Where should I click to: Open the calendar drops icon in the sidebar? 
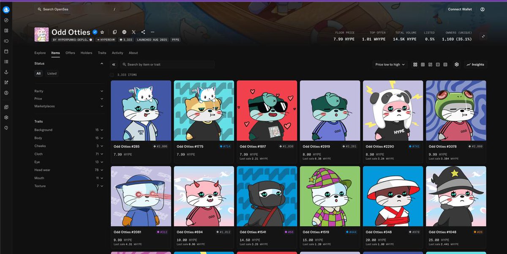pos(6,52)
